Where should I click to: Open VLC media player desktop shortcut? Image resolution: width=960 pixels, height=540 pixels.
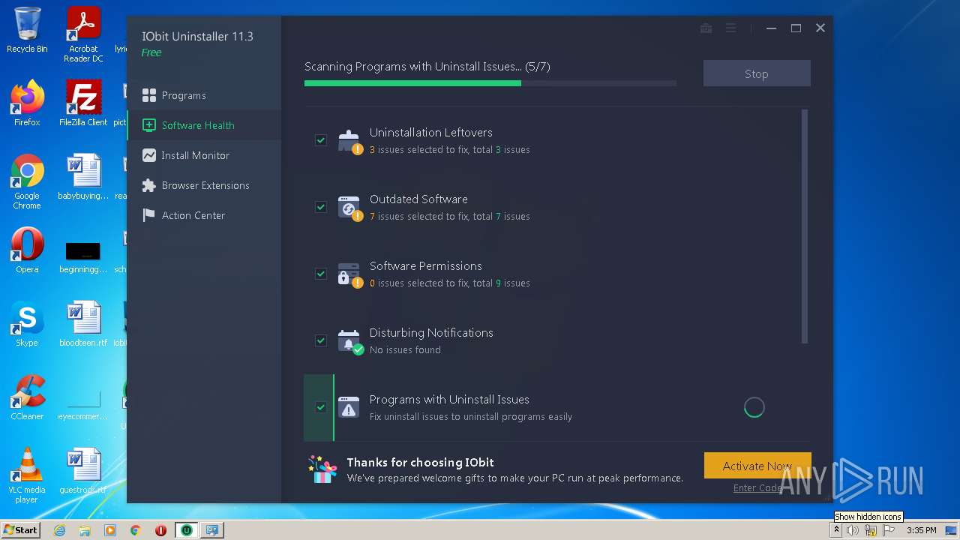[27, 476]
